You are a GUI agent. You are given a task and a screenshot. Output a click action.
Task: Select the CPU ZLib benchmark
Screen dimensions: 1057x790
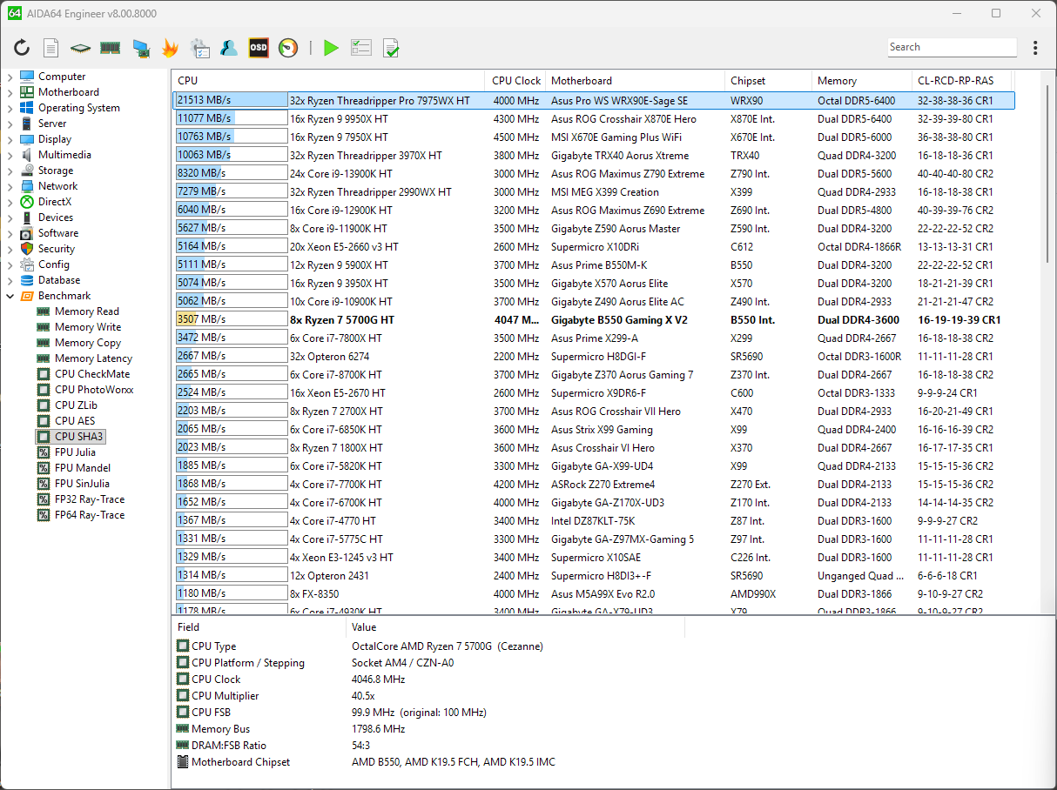[x=75, y=405]
